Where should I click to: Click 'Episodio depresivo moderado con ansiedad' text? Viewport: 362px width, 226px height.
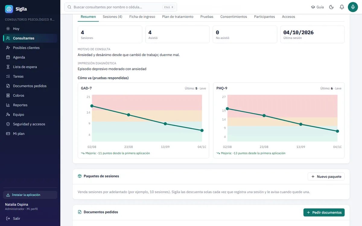tap(112, 69)
